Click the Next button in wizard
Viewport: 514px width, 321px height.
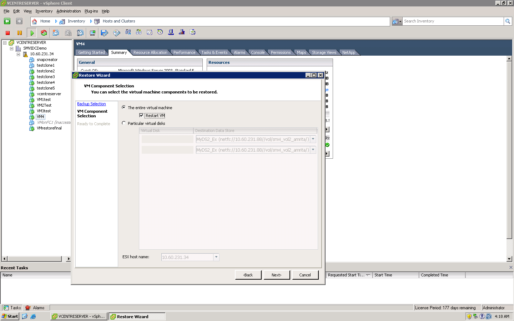tap(276, 275)
